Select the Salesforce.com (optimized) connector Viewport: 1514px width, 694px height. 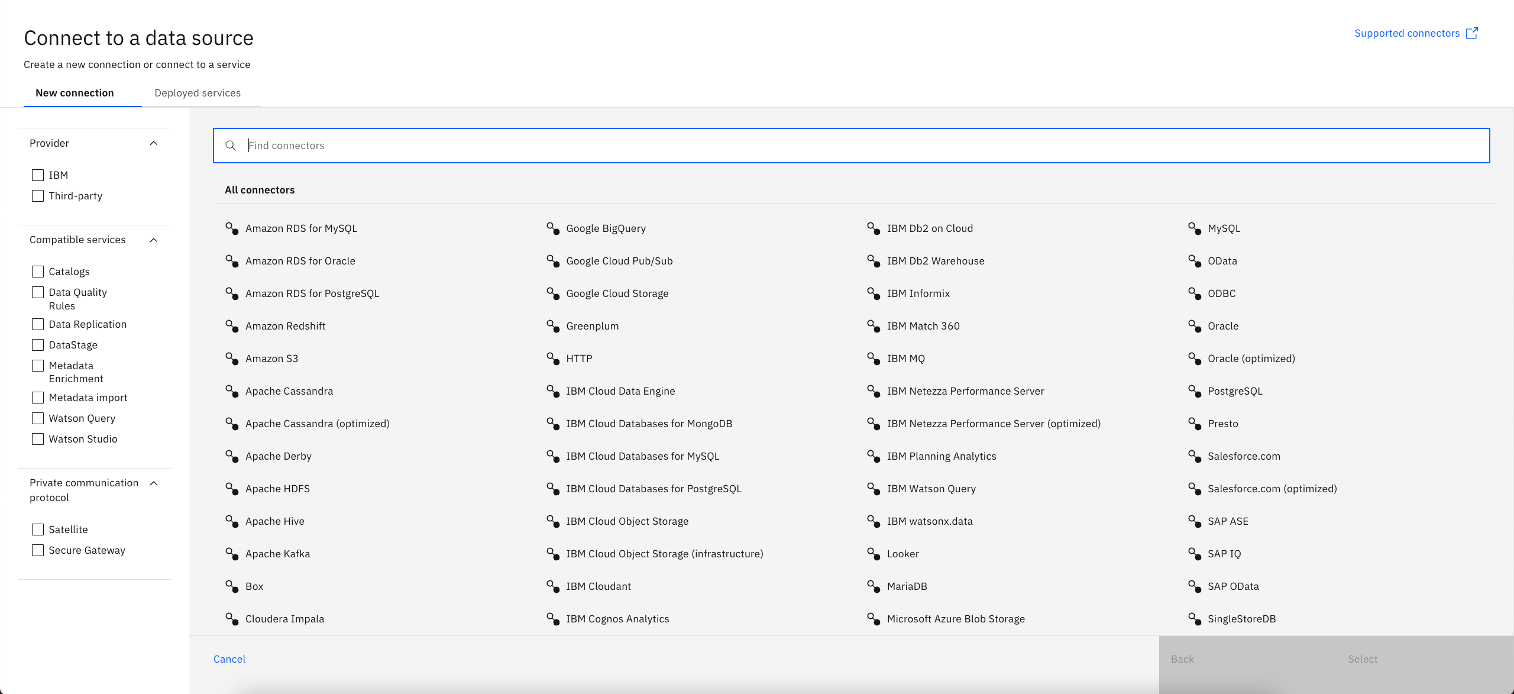1272,488
